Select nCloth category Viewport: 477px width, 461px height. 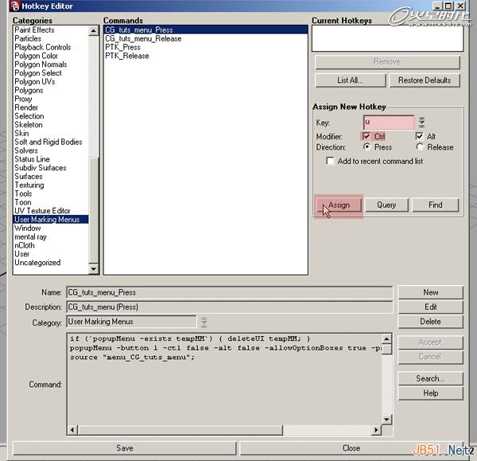tap(51, 245)
